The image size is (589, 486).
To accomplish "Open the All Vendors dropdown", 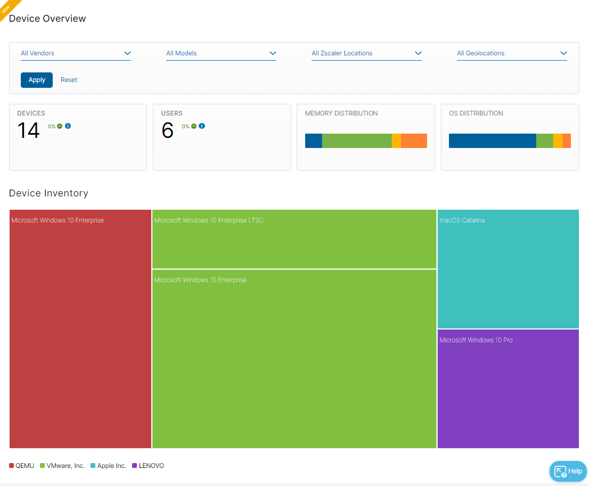I will click(76, 53).
